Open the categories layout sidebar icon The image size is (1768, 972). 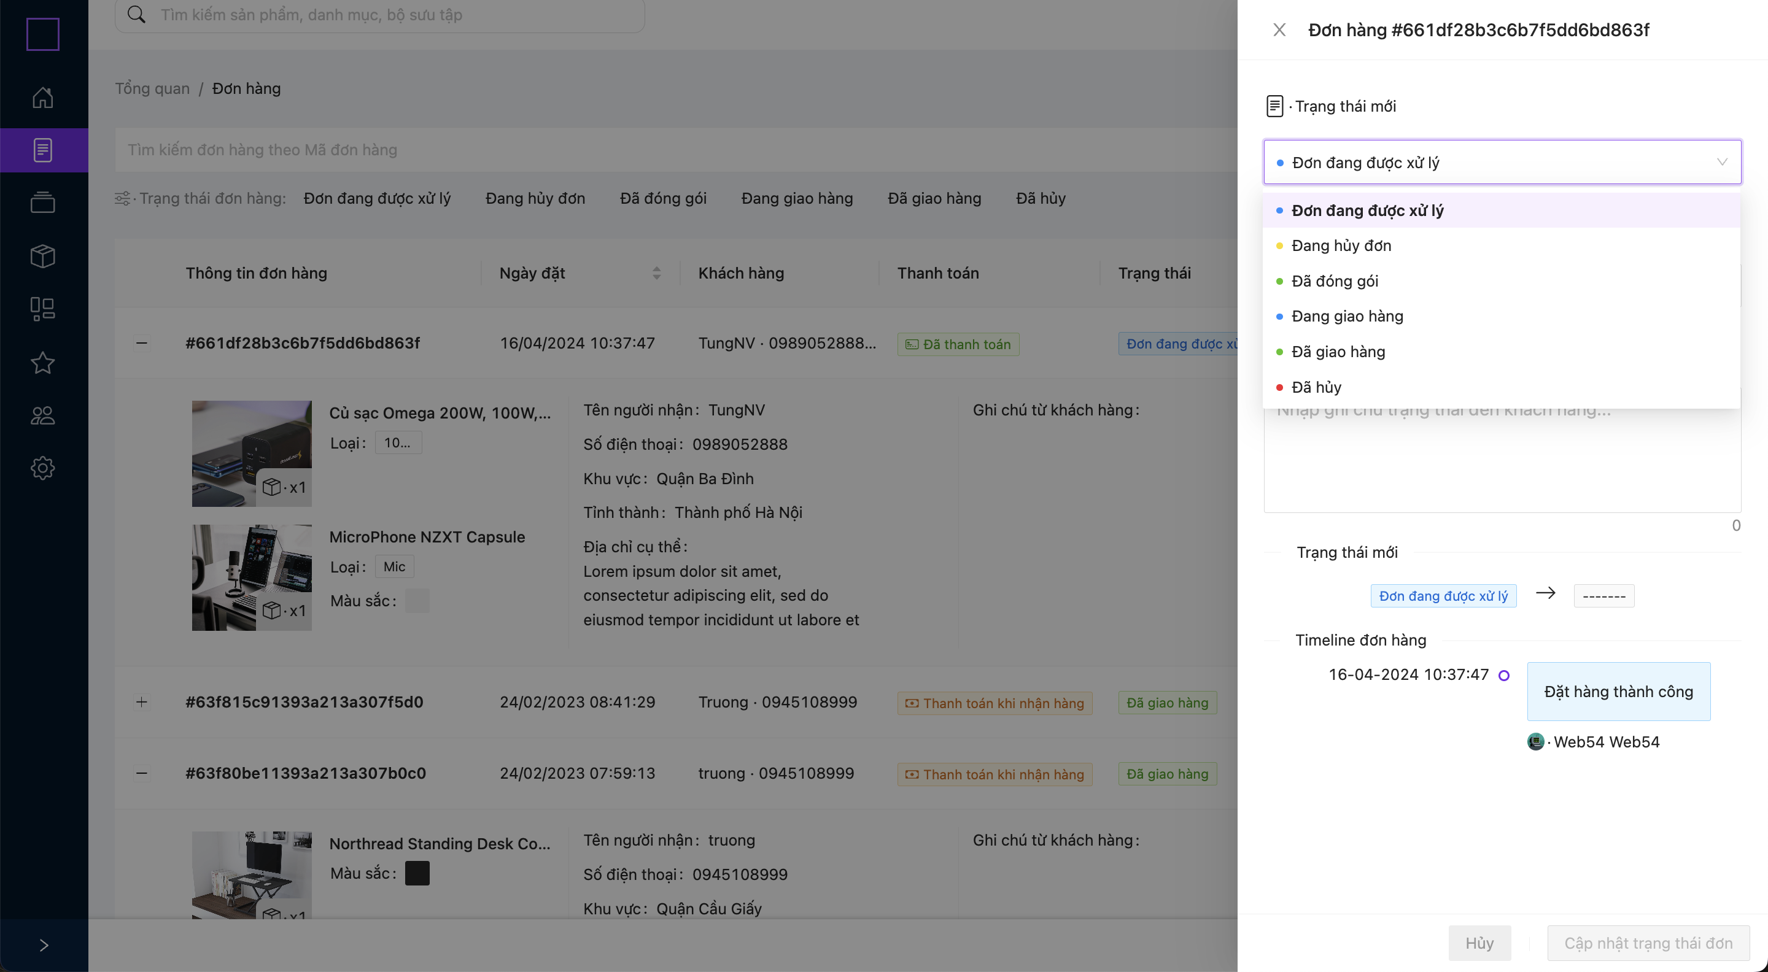click(x=42, y=309)
